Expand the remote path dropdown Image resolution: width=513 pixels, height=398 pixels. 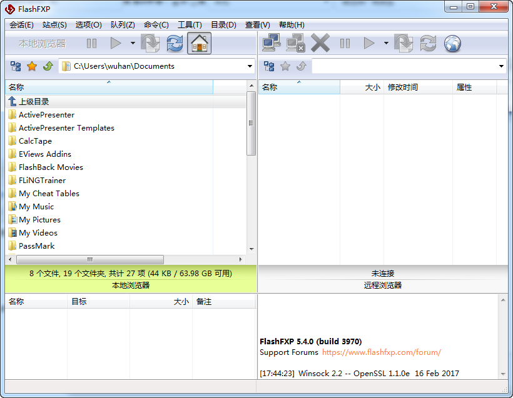501,66
